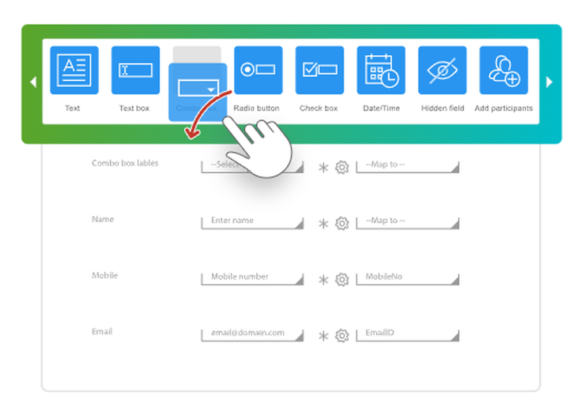Open settings gear for Mobile row
The height and width of the screenshot is (404, 577).
pos(342,280)
